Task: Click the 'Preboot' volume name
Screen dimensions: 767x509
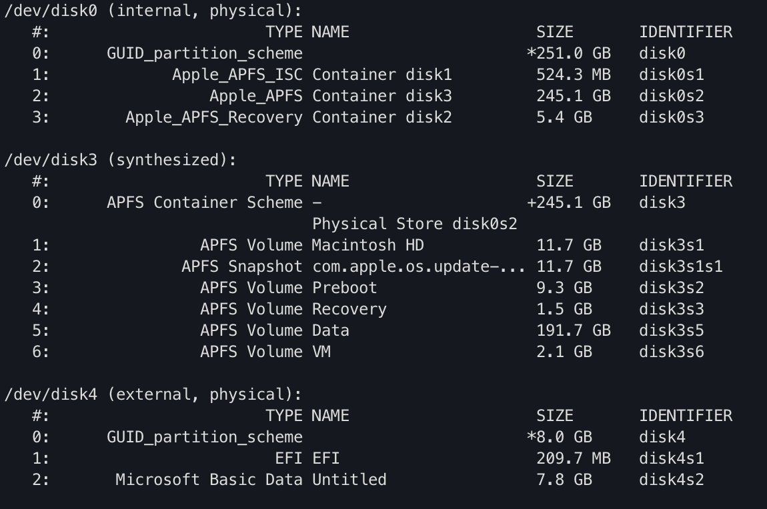Action: point(344,288)
